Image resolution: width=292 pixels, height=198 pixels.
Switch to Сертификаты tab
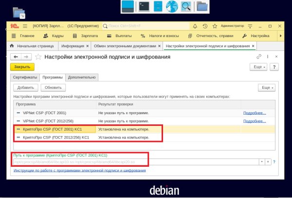[x=25, y=77]
